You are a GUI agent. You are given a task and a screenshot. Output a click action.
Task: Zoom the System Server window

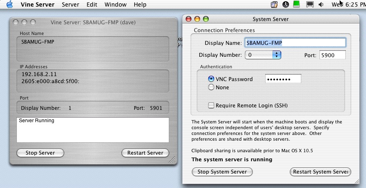pyautogui.click(x=206, y=19)
